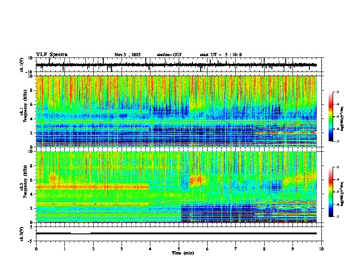362x279 pixels.
Task: Click time axis tick label "2"
Action: pyautogui.click(x=93, y=249)
